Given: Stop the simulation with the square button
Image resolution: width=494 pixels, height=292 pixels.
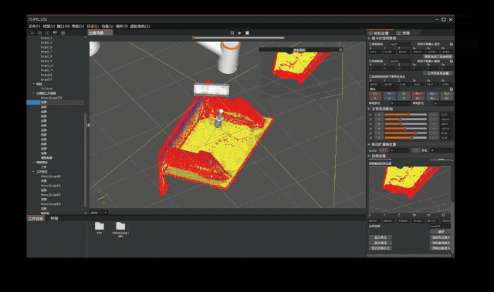Looking at the screenshot, I should coord(247,32).
